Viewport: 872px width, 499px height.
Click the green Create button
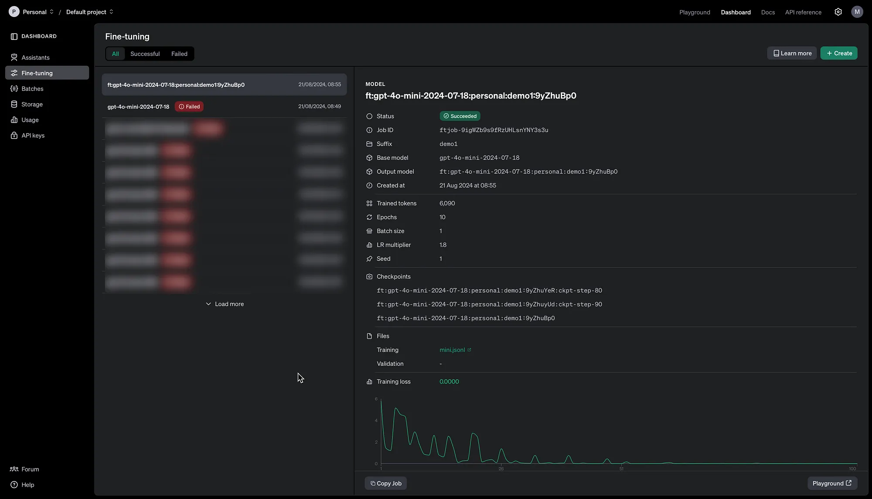839,53
